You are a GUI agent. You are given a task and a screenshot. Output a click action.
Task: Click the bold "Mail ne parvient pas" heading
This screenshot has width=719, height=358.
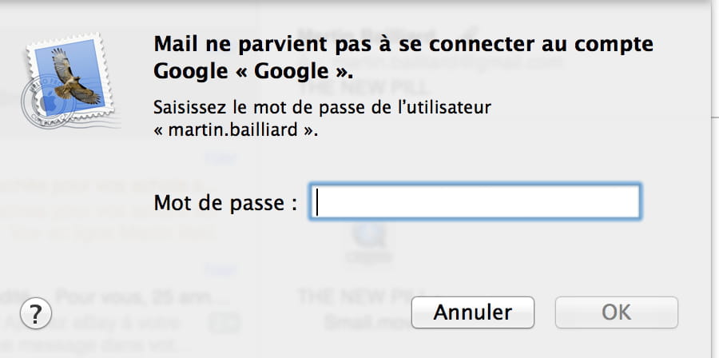click(403, 43)
